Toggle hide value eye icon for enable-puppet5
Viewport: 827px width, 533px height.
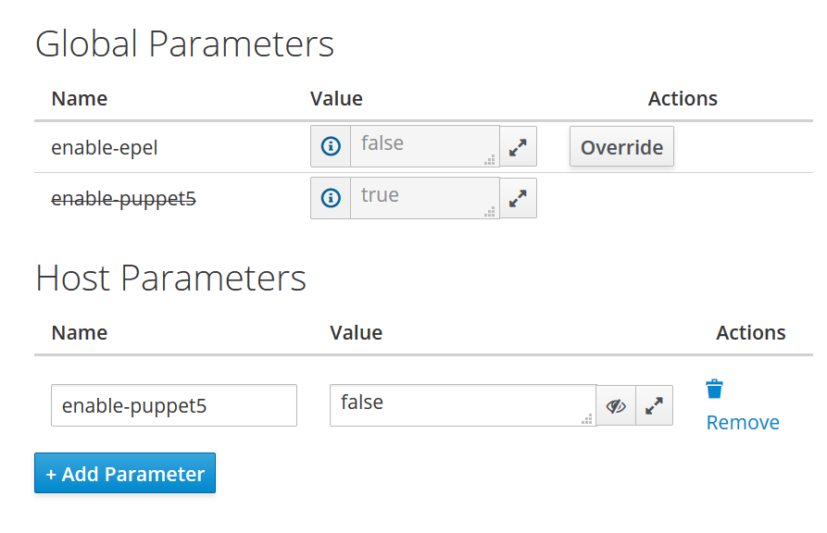tap(616, 405)
